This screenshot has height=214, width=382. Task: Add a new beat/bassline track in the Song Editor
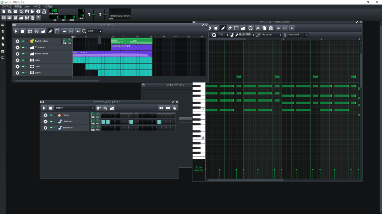point(30,31)
